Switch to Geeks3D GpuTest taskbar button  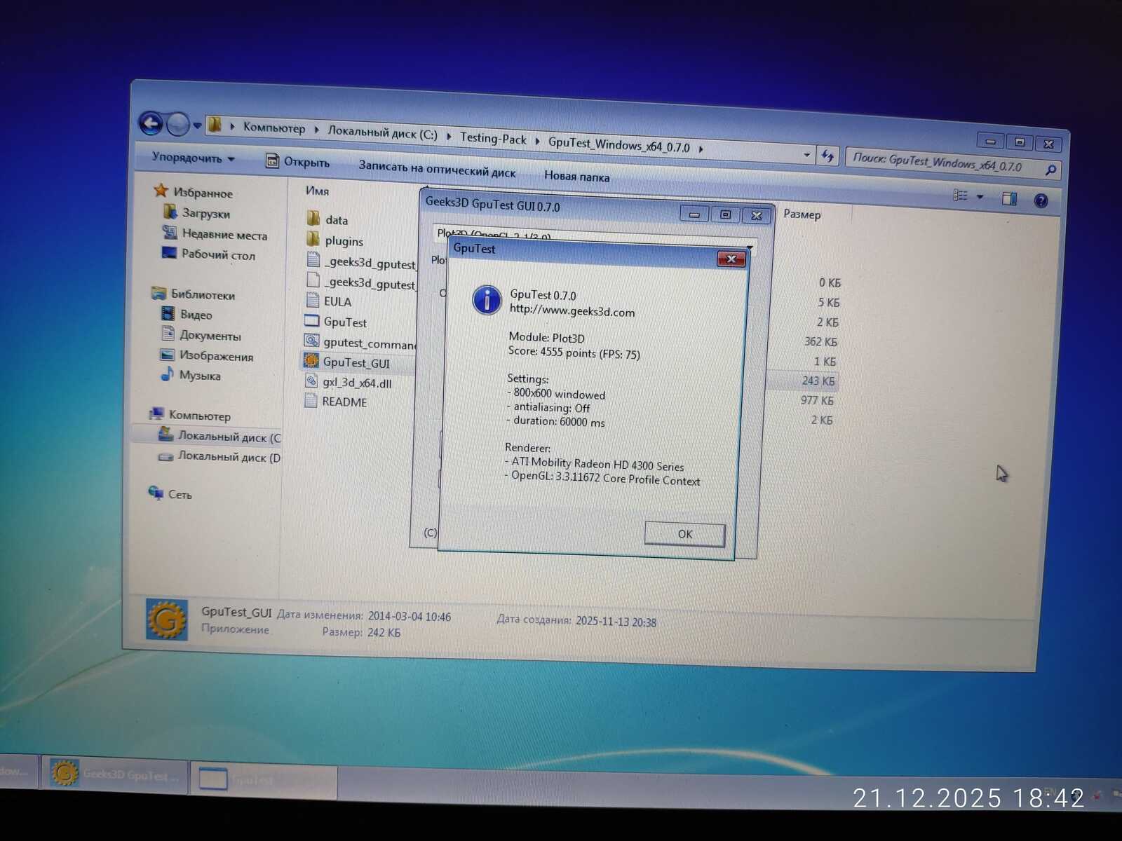[x=115, y=774]
